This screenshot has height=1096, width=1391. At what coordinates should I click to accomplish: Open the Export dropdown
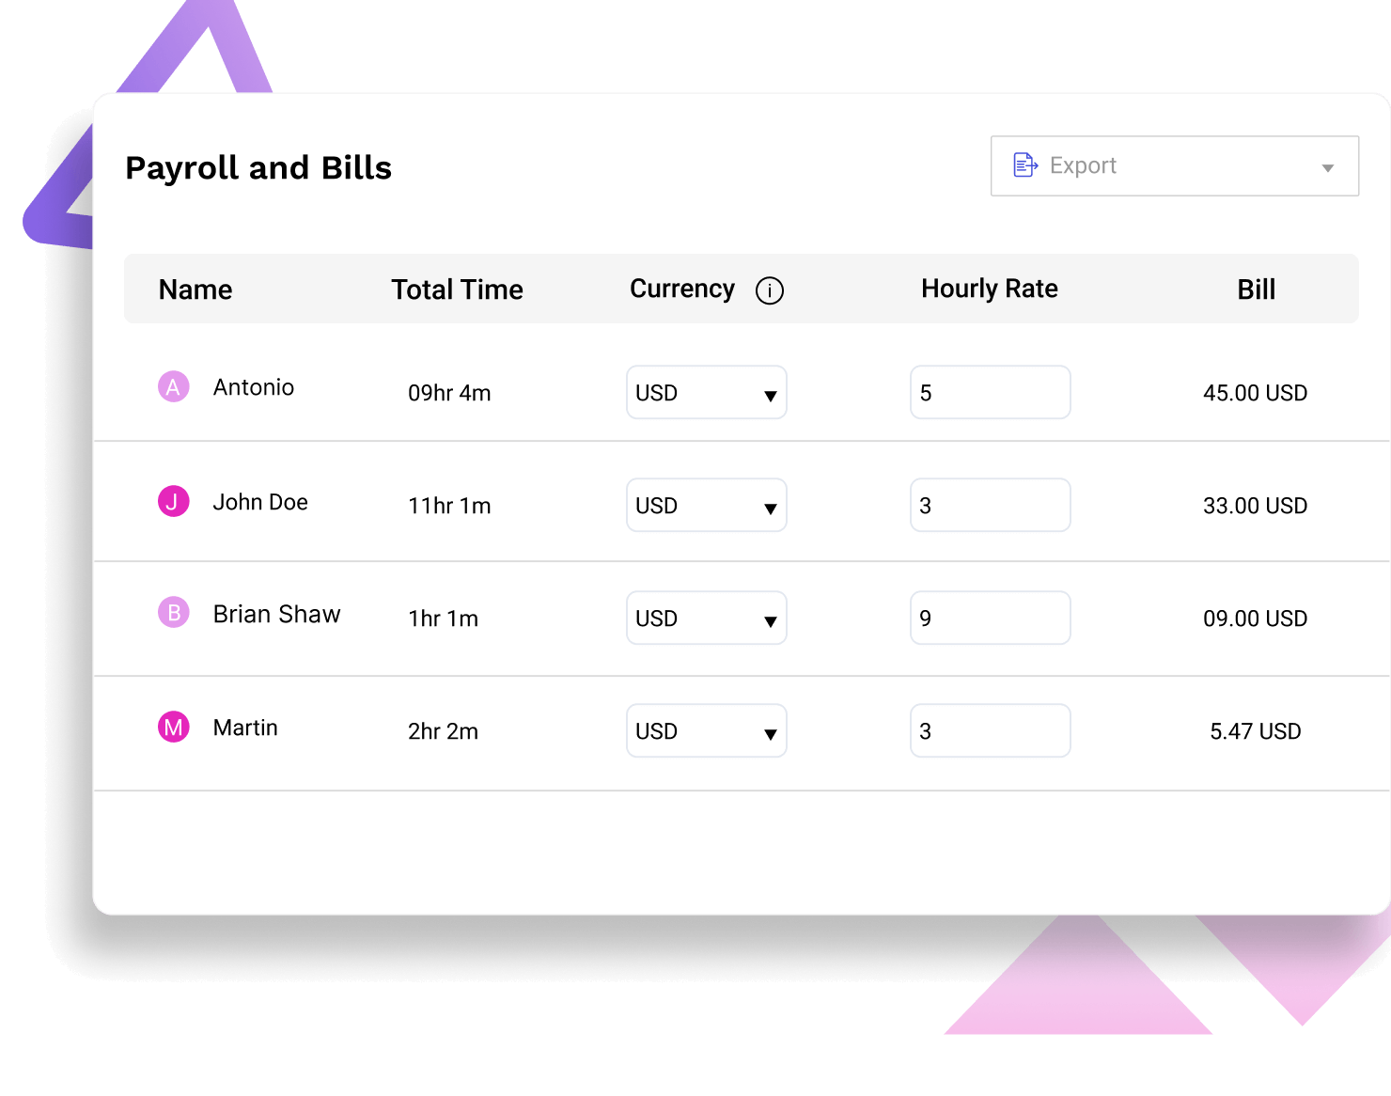1175,166
